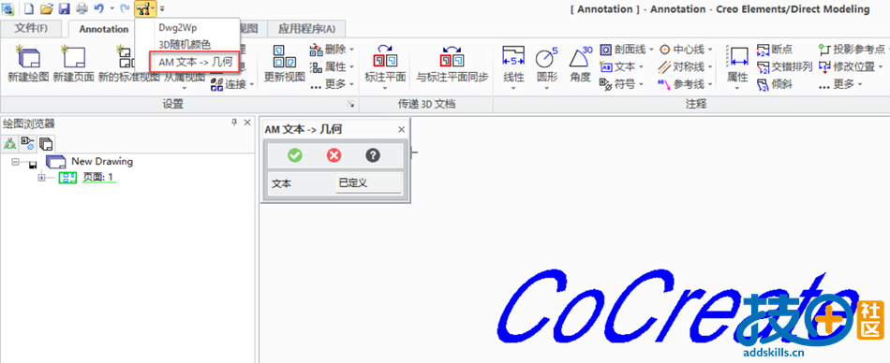Click the help question mark button in dialog
This screenshot has width=890, height=363.
point(373,155)
